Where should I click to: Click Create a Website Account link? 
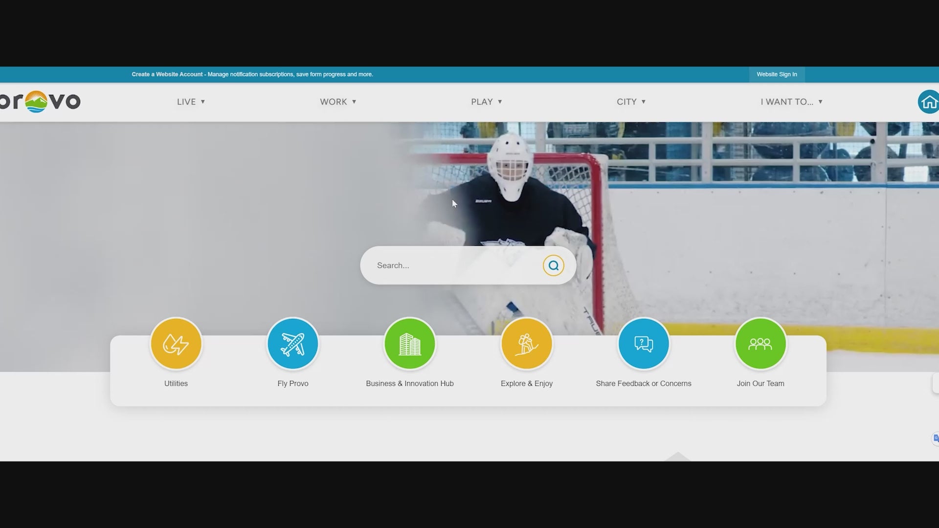(167, 74)
